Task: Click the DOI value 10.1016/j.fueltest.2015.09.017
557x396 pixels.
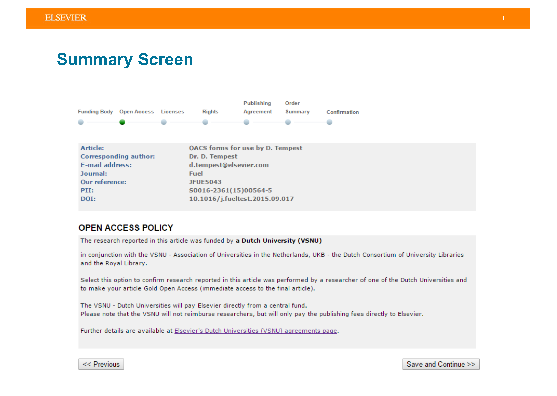Action: [x=241, y=199]
